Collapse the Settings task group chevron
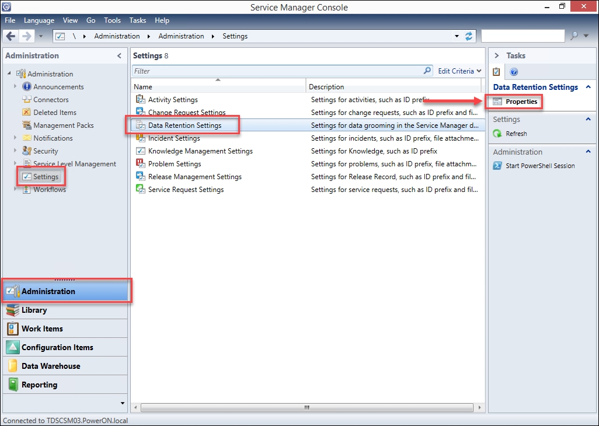The width and height of the screenshot is (599, 426). [588, 119]
